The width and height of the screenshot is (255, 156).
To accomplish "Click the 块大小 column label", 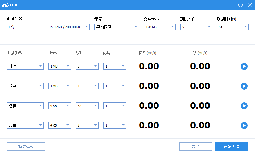I will click(x=54, y=53).
